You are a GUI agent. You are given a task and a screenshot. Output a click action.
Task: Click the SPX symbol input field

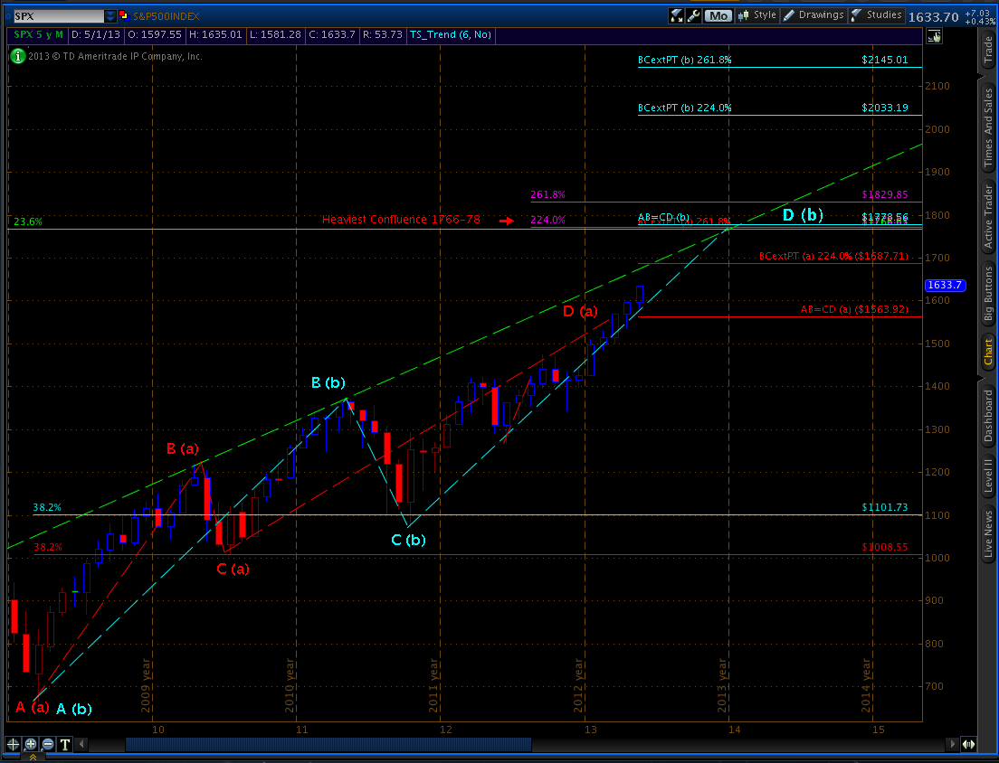pyautogui.click(x=57, y=16)
